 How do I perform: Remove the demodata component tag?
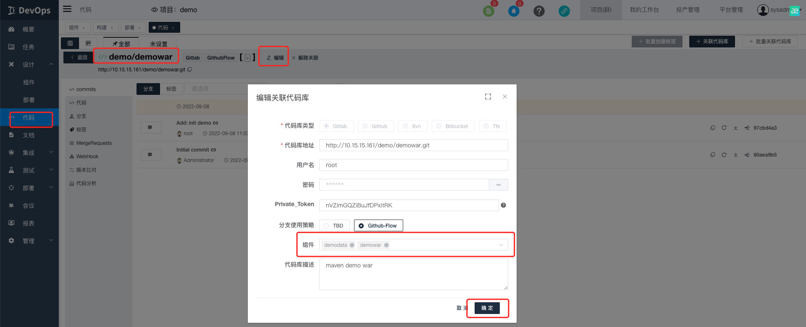tap(352, 245)
